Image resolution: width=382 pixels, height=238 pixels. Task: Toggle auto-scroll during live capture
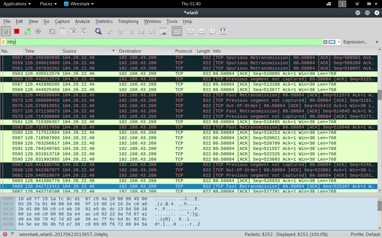pos(163,31)
